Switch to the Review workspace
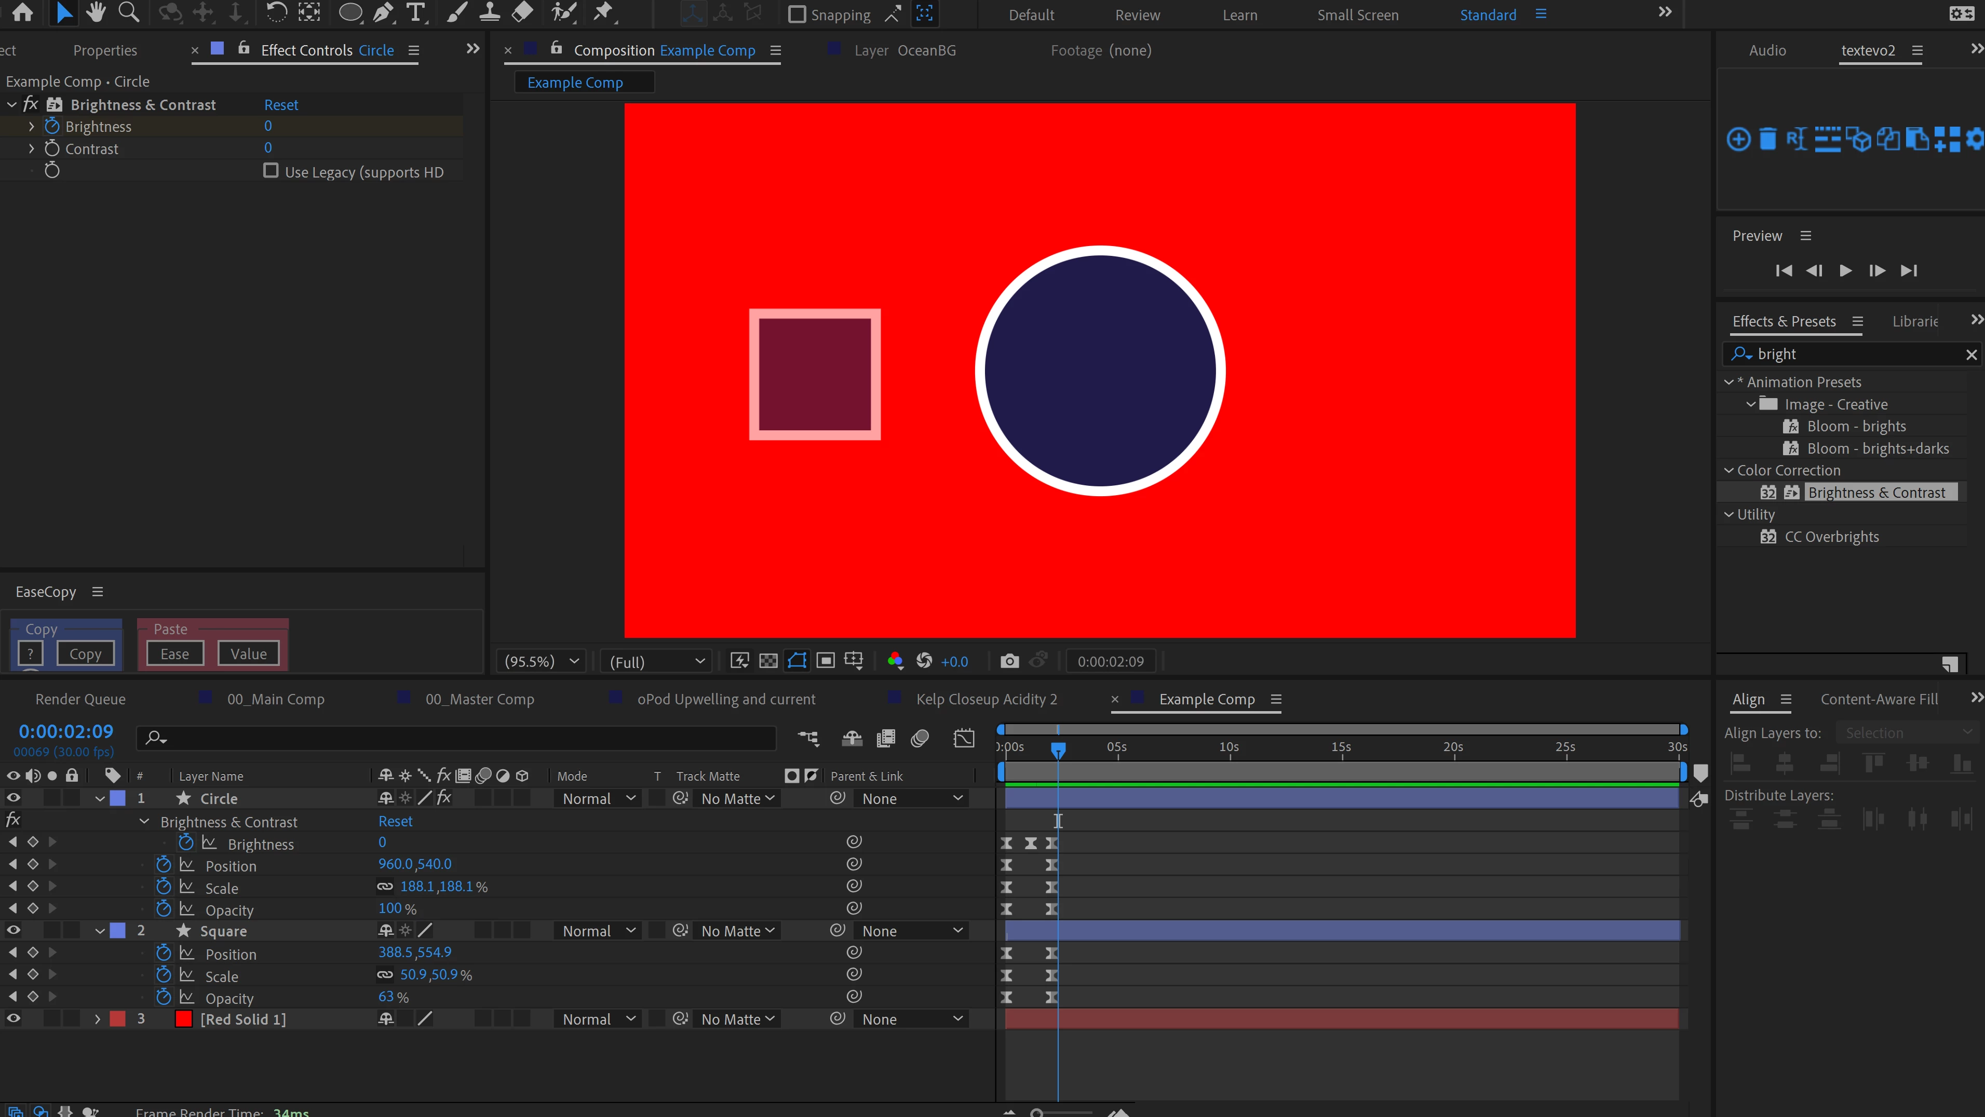This screenshot has height=1117, width=1985. pos(1137,15)
